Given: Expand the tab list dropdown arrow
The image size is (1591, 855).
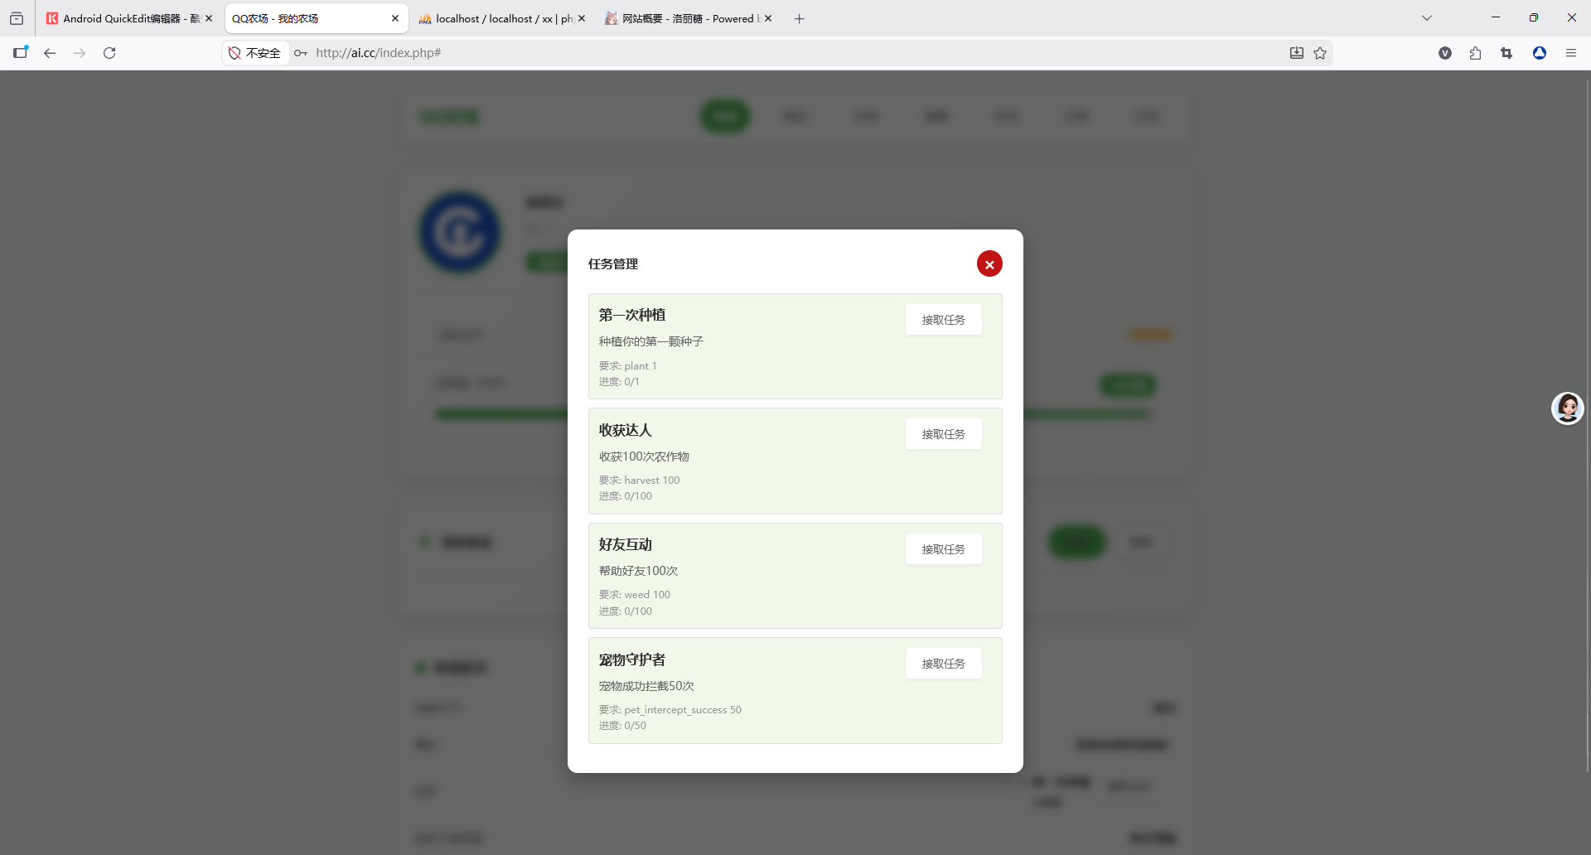Looking at the screenshot, I should 1427,18.
